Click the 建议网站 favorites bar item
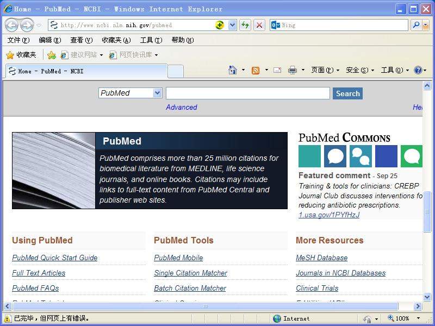The image size is (435, 326). coord(82,55)
